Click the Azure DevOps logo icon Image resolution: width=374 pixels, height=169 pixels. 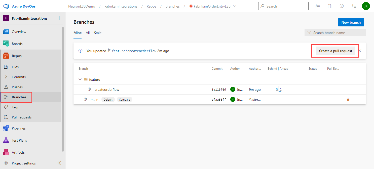pyautogui.click(x=6, y=6)
